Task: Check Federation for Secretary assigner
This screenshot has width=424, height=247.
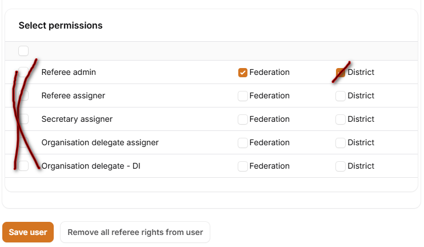Action: coord(243,119)
